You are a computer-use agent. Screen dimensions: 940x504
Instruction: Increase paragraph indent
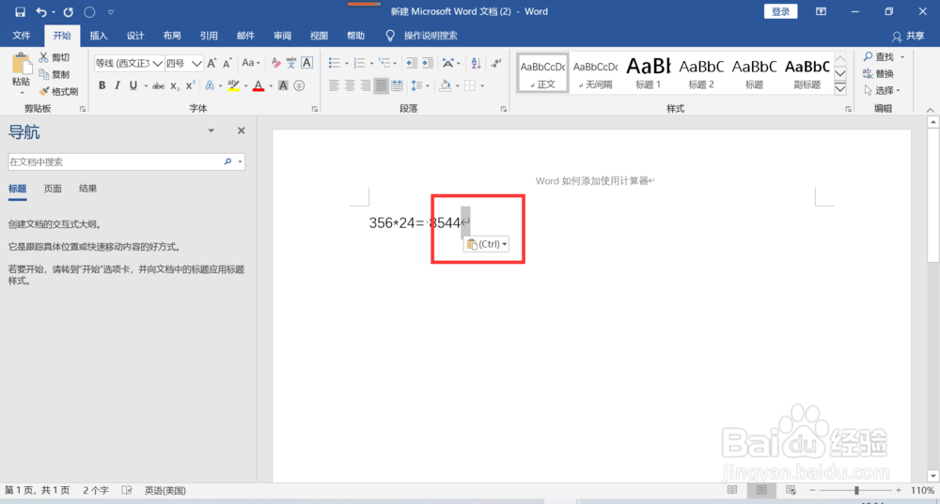(428, 63)
